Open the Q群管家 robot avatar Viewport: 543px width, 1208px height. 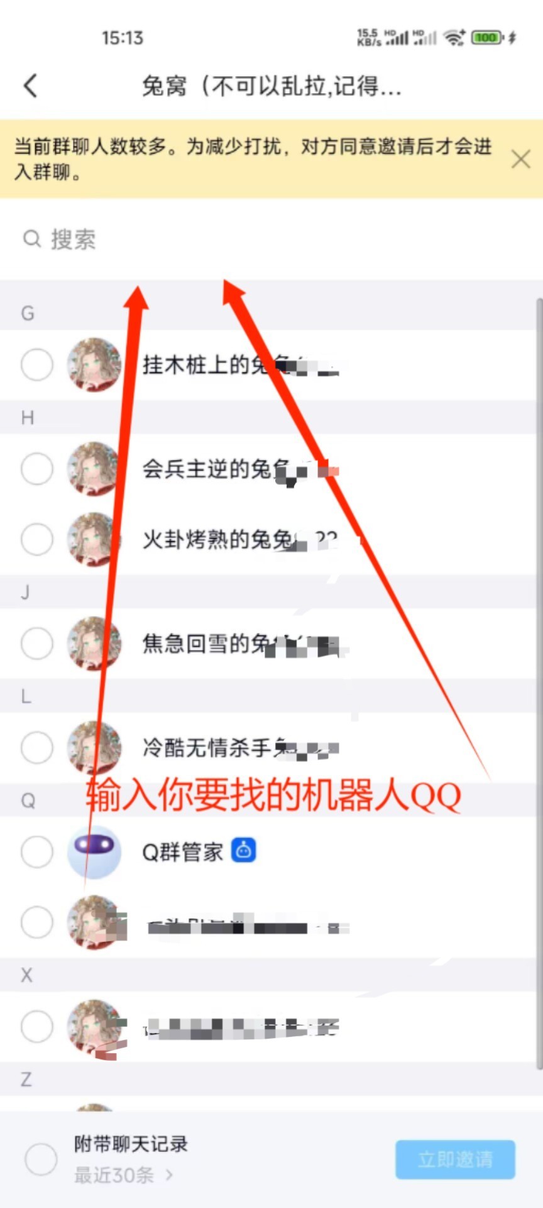(x=94, y=853)
